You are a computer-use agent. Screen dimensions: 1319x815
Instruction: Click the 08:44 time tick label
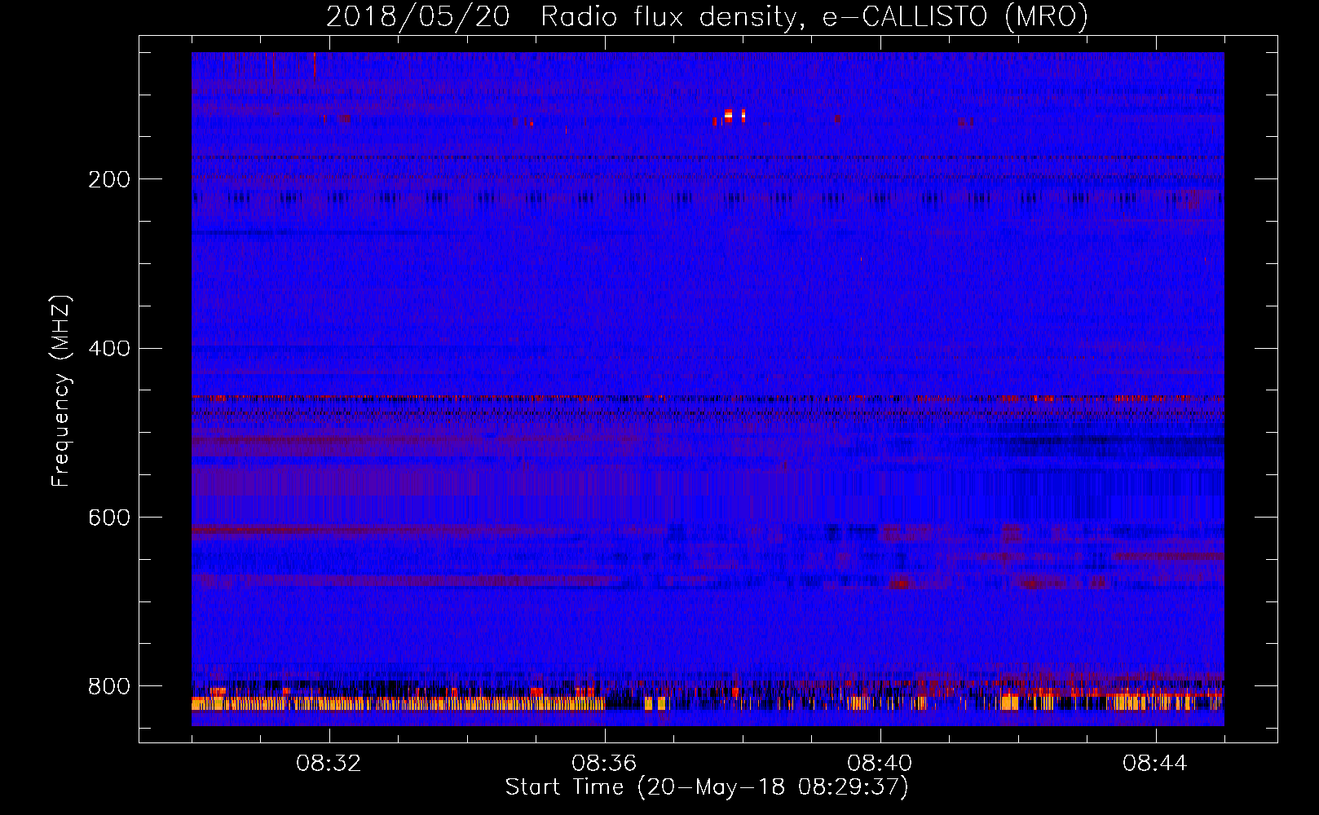[1155, 764]
